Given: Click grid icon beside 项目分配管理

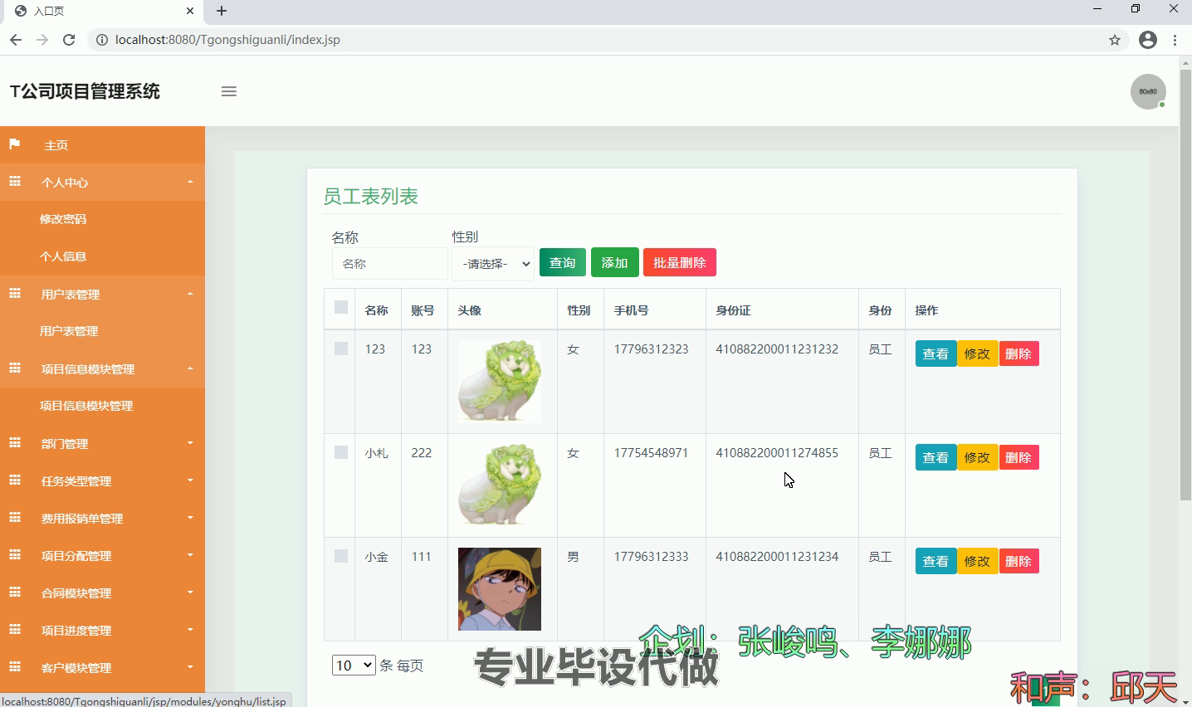Looking at the screenshot, I should pos(14,555).
